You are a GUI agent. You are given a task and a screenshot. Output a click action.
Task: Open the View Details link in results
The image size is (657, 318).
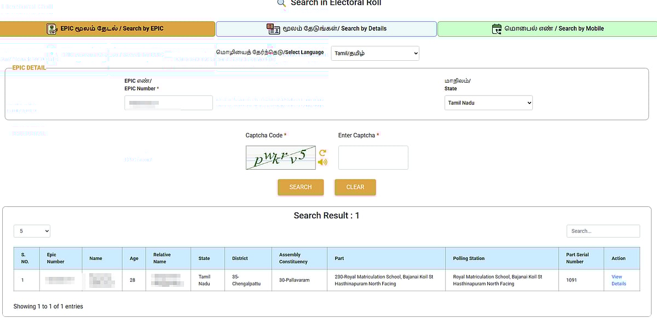coord(618,280)
